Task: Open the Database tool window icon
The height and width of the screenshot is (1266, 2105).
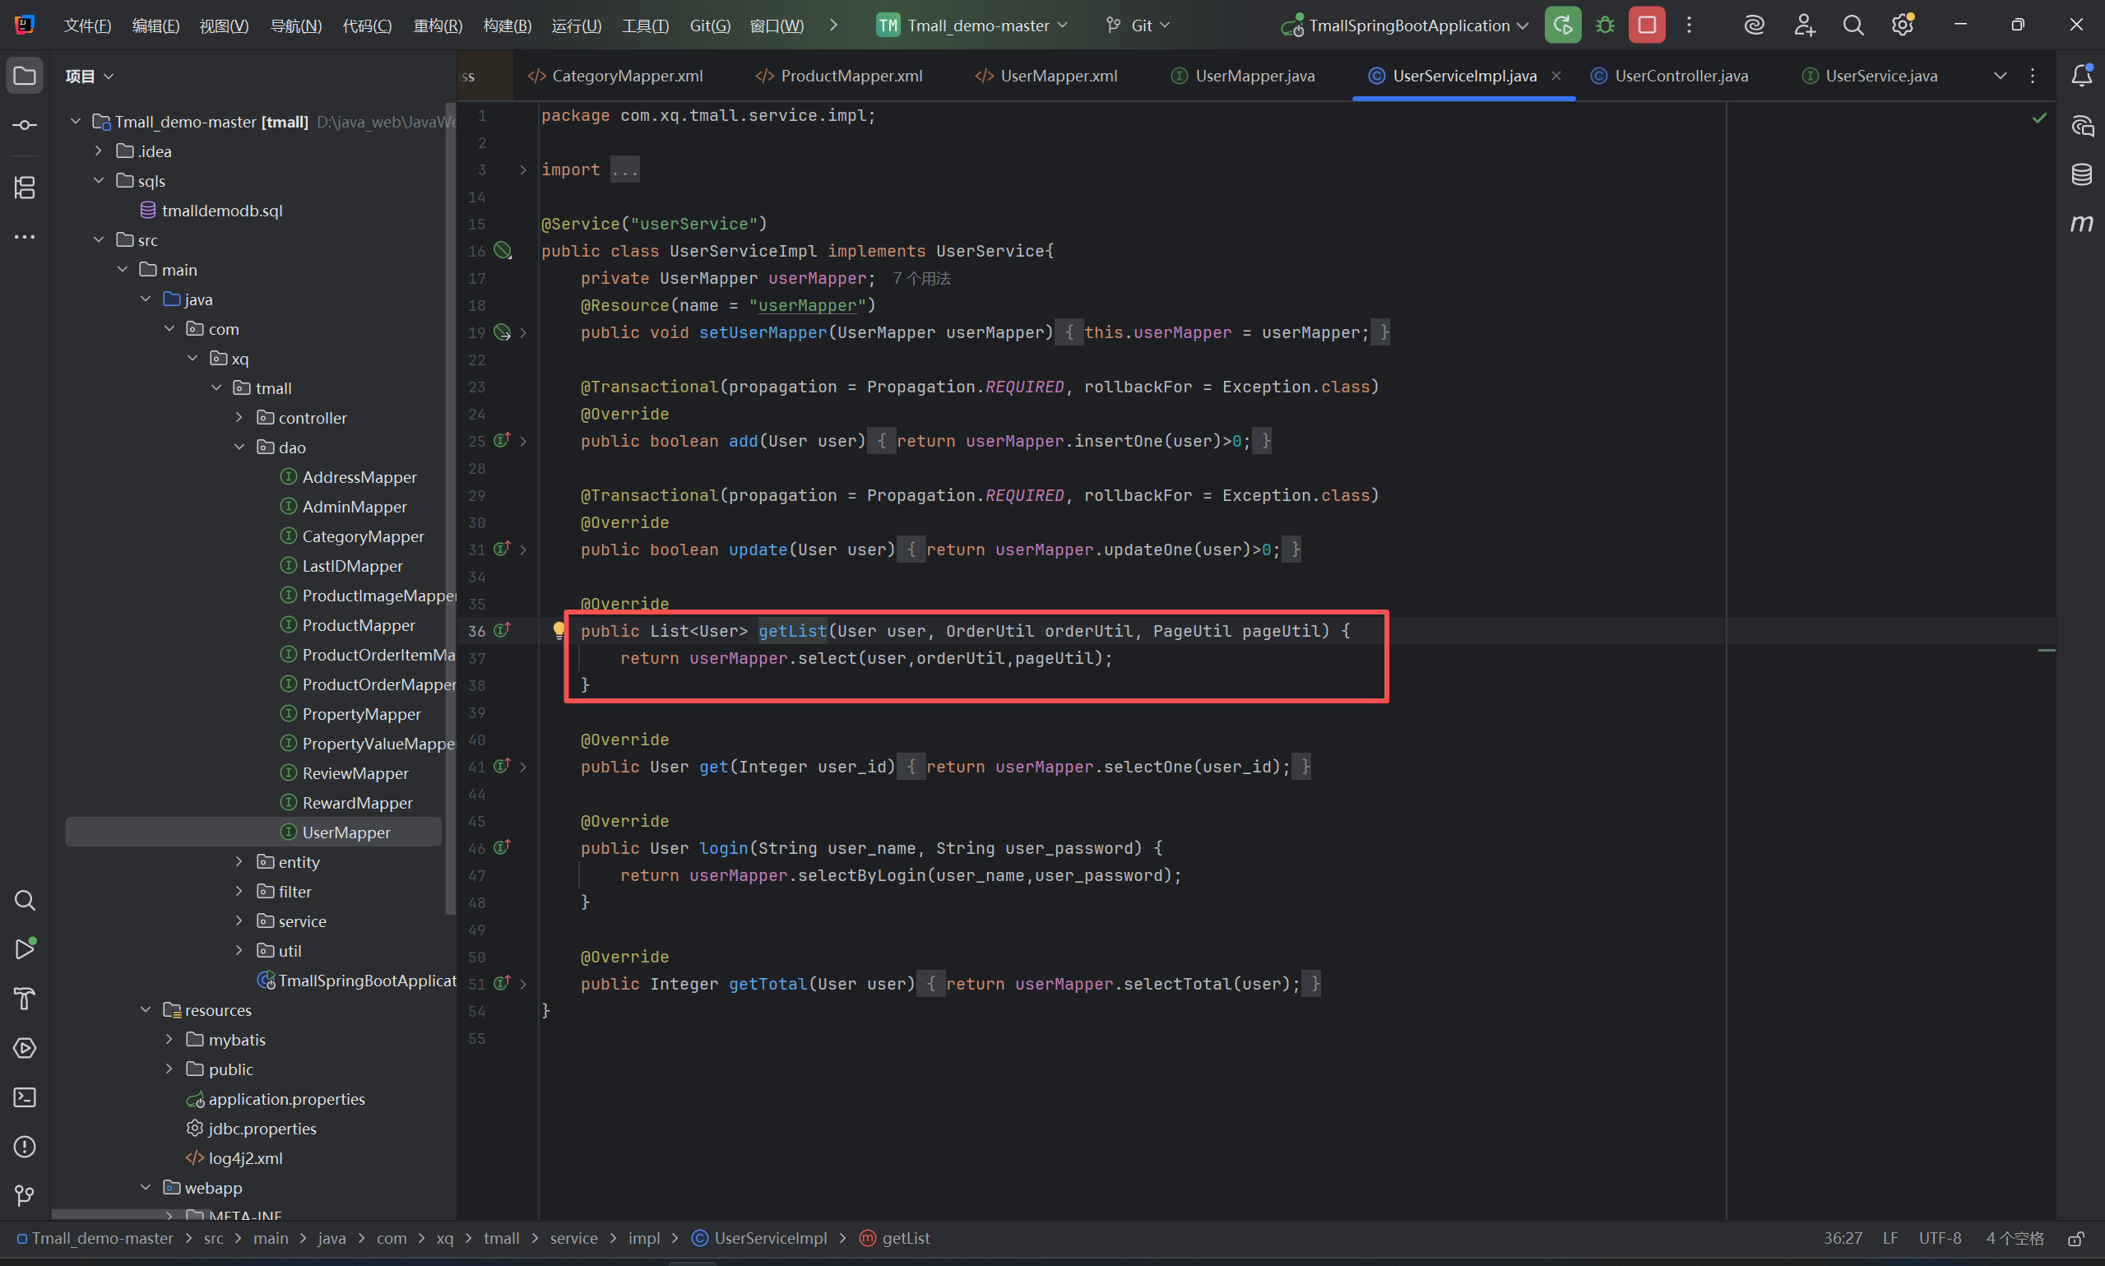Action: coord(2081,175)
